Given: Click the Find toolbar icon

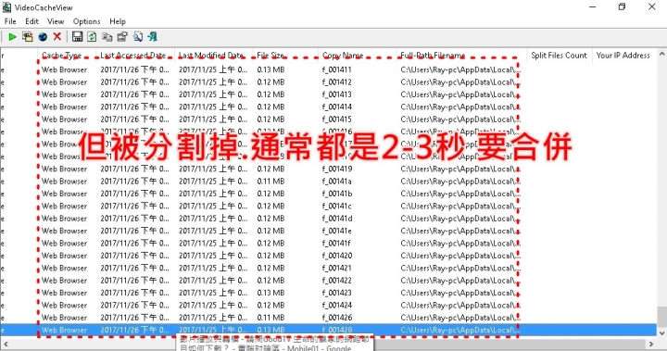Looking at the screenshot, I should click(x=137, y=37).
